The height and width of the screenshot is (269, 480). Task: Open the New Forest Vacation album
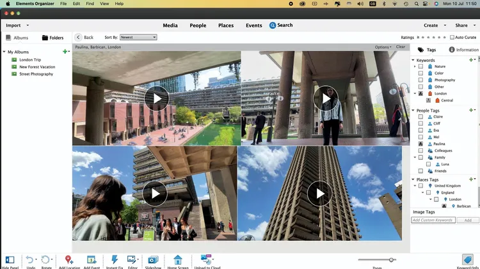click(x=37, y=66)
